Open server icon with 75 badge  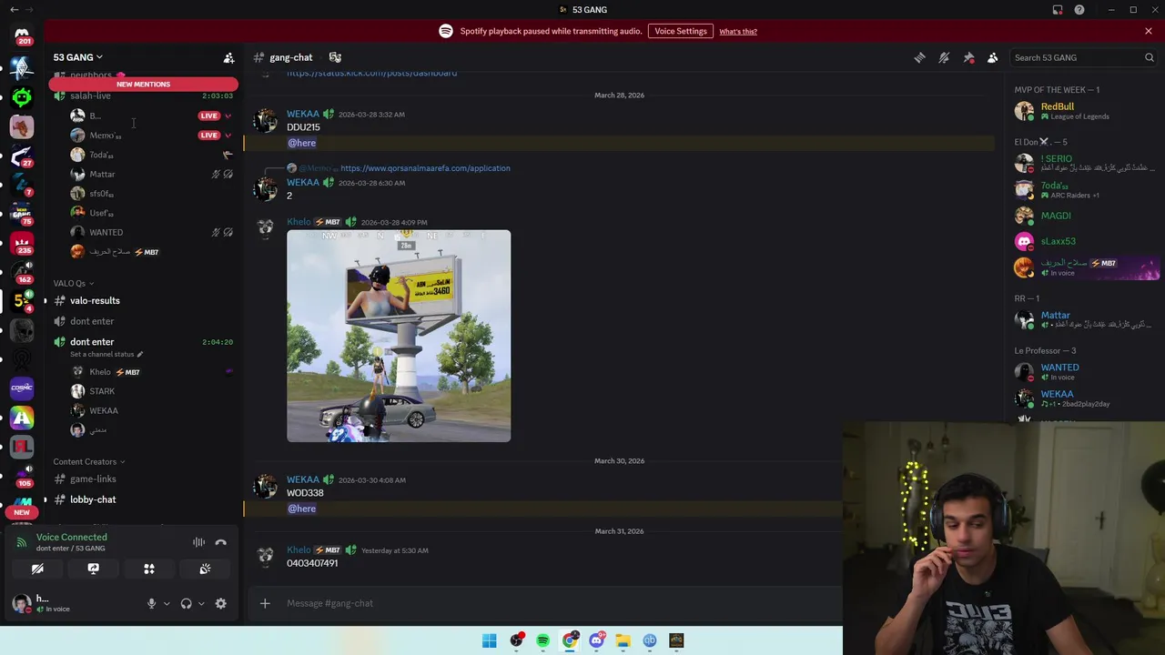(x=22, y=213)
